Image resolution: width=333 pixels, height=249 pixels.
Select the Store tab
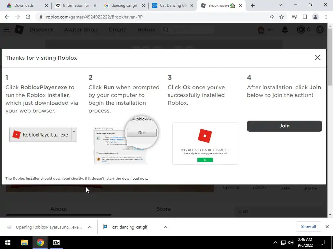pos(164,209)
